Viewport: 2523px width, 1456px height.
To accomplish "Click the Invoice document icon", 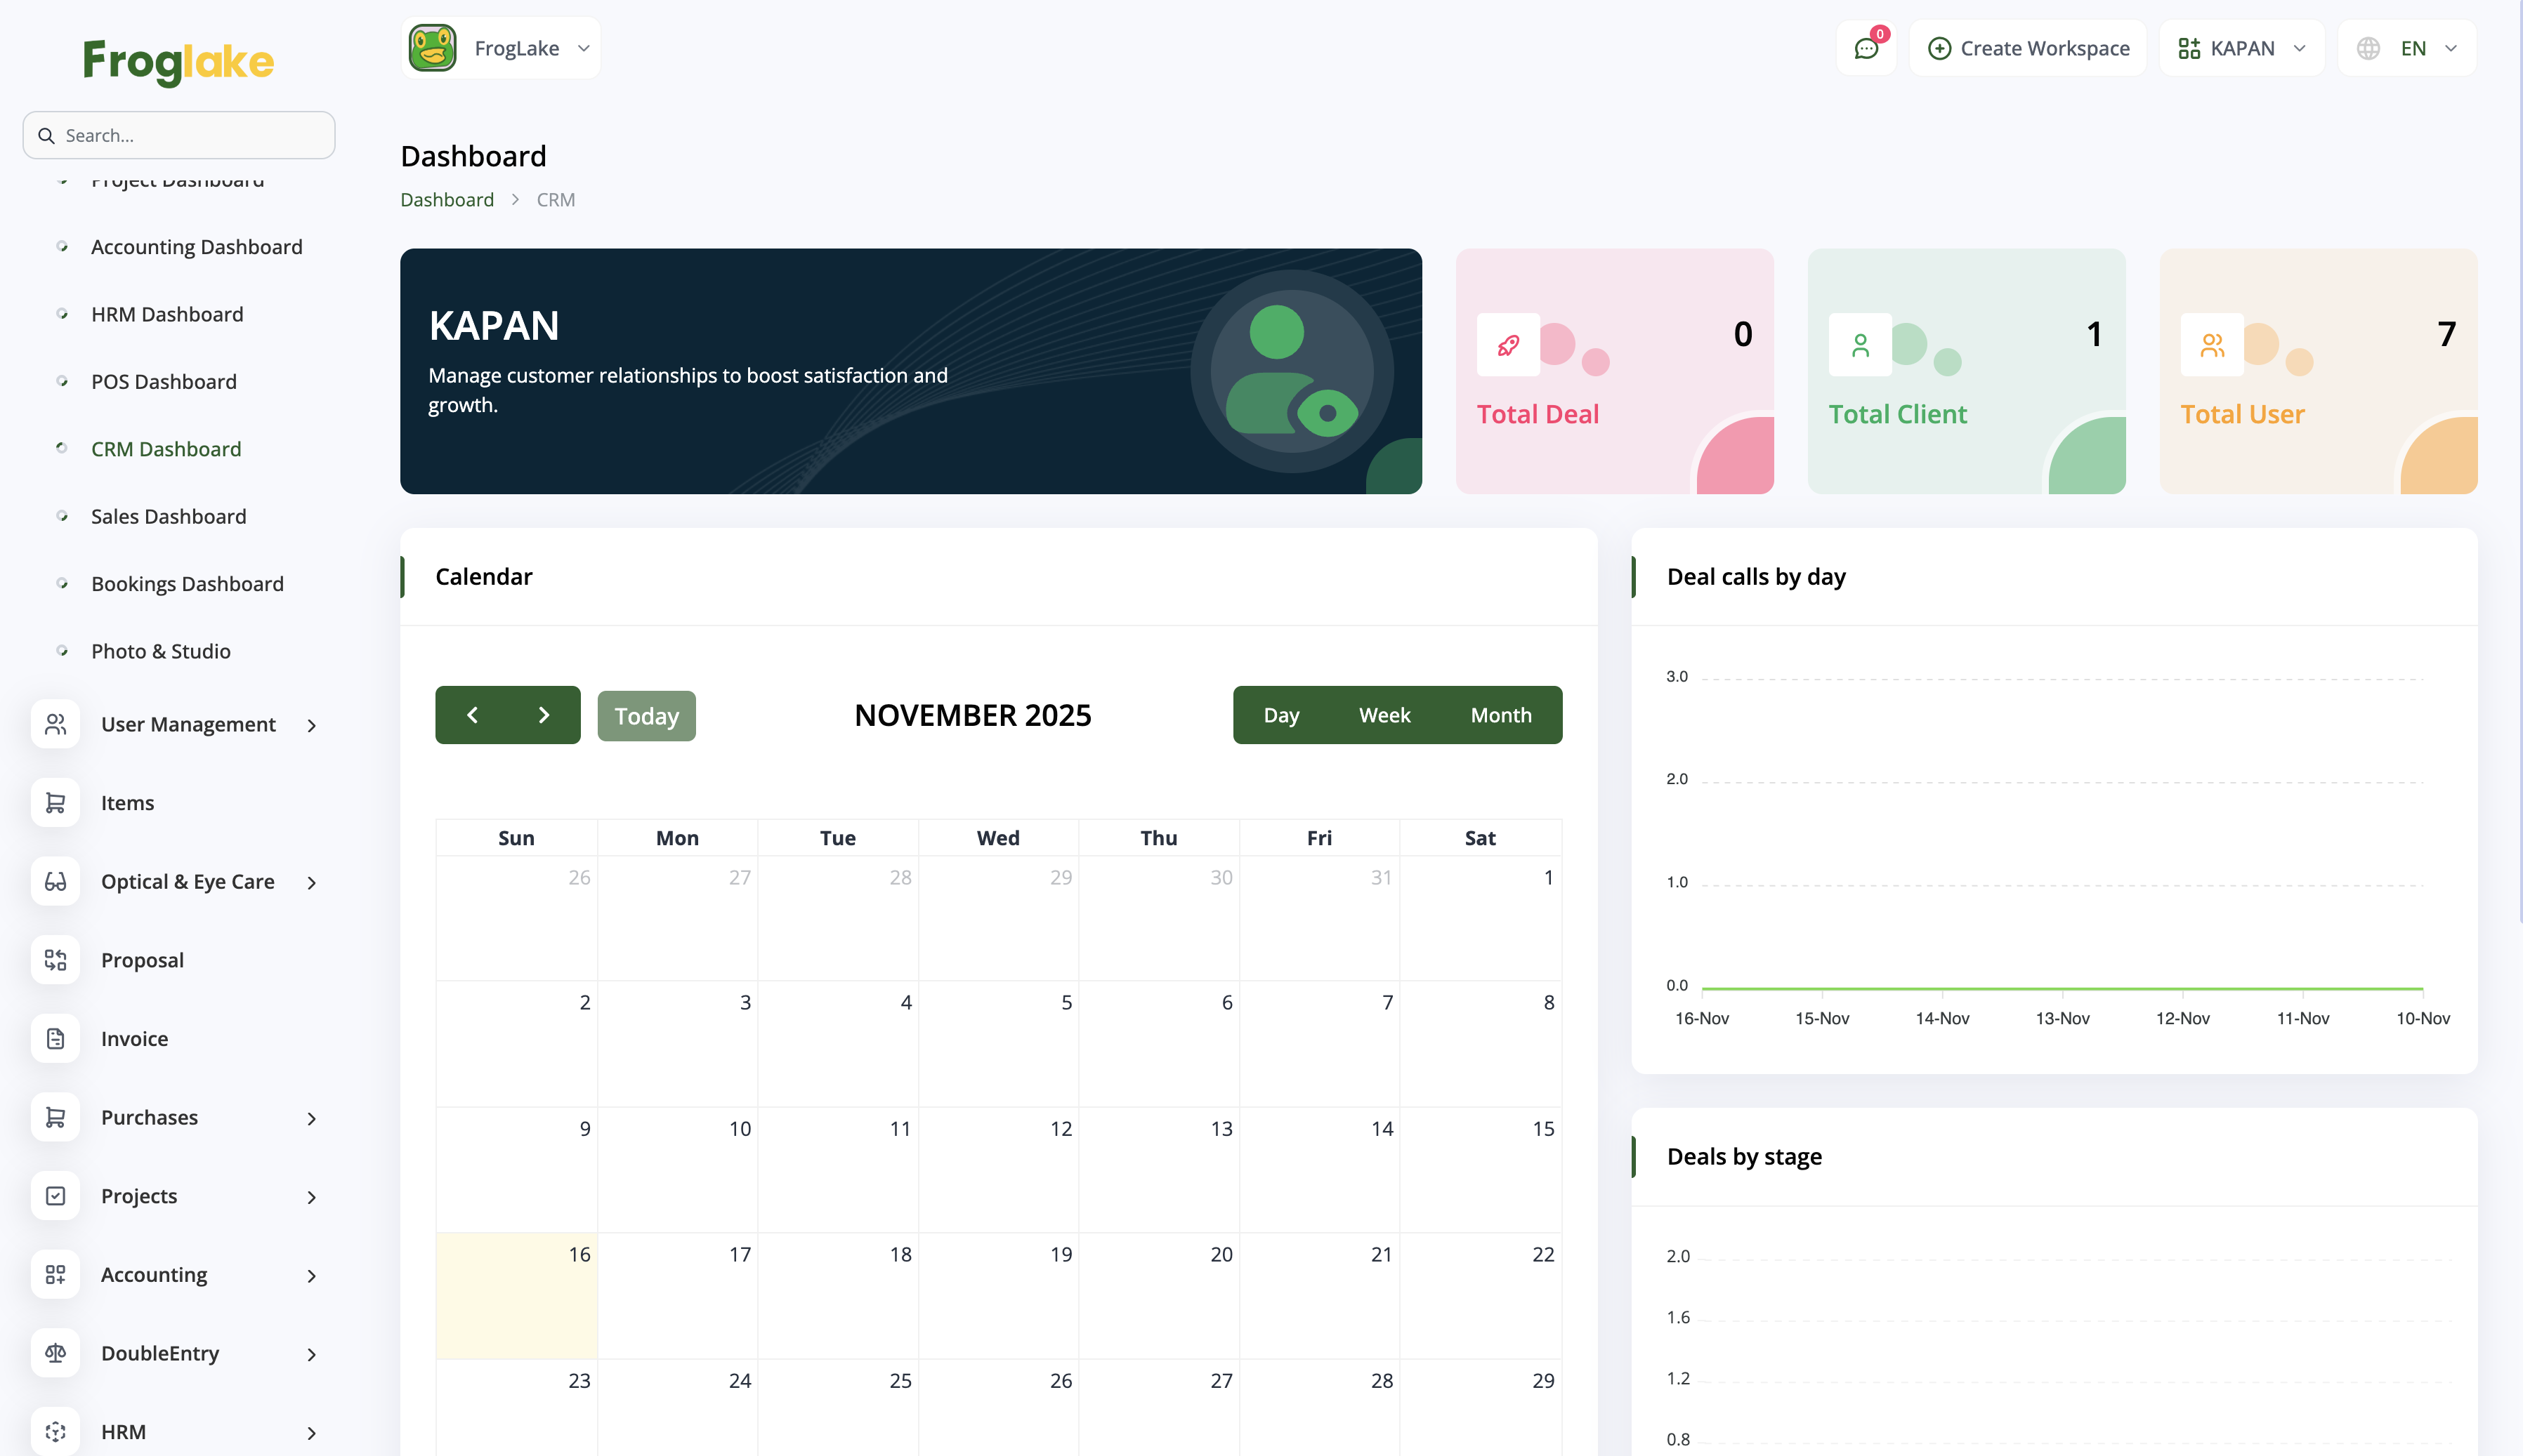I will coord(55,1039).
